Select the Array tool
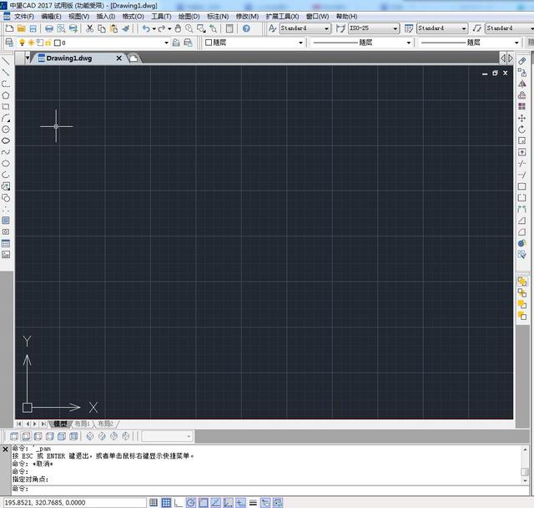This screenshot has width=534, height=508. pyautogui.click(x=521, y=107)
